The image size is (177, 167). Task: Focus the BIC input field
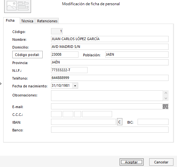[153, 122]
